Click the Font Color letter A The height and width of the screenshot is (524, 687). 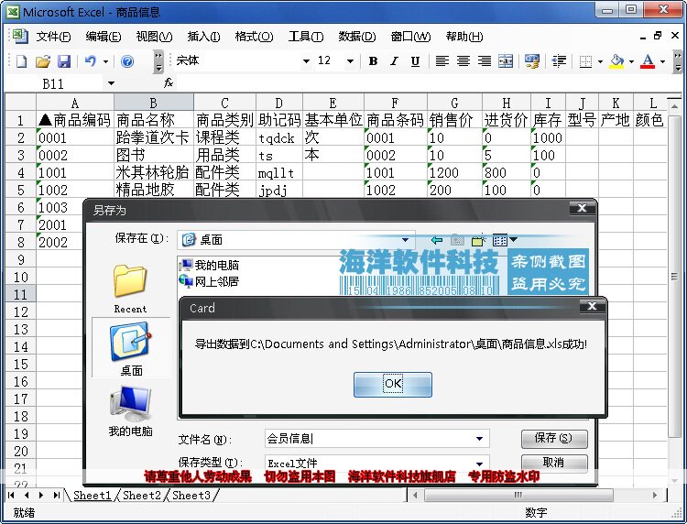648,61
